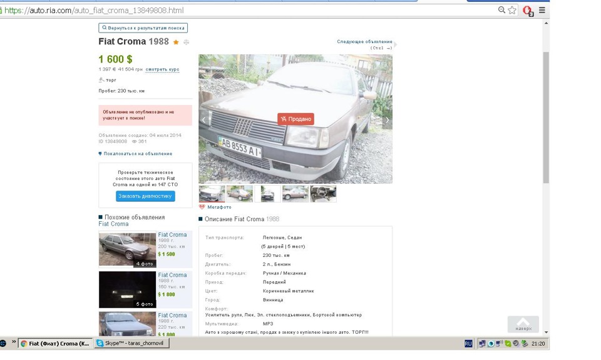This screenshot has width=601, height=360.
Task: Show next photo with right arrow
Action: [387, 120]
